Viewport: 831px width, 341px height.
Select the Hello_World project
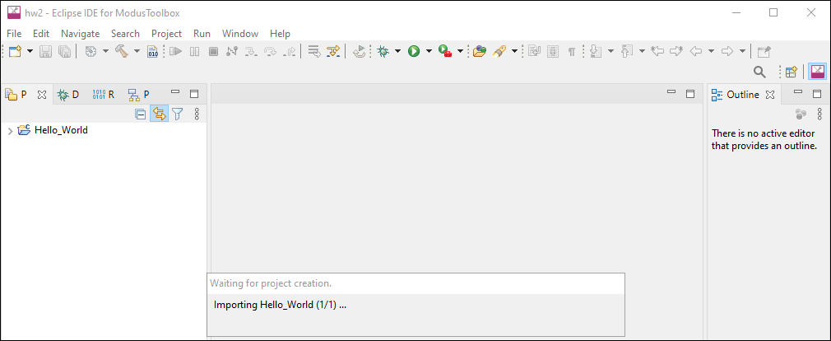pyautogui.click(x=61, y=130)
